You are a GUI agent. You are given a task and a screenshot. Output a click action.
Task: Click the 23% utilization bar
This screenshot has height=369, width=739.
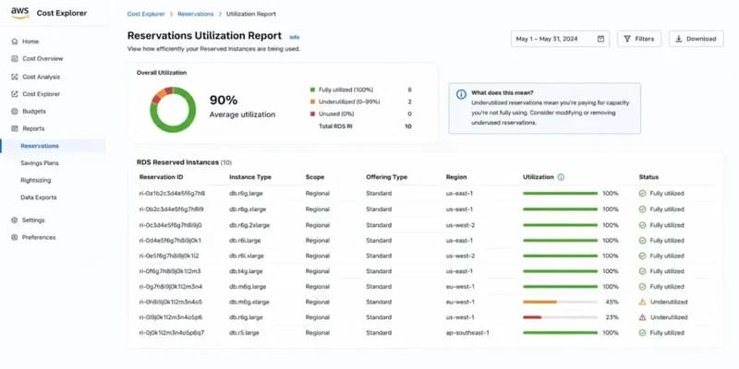coord(560,317)
